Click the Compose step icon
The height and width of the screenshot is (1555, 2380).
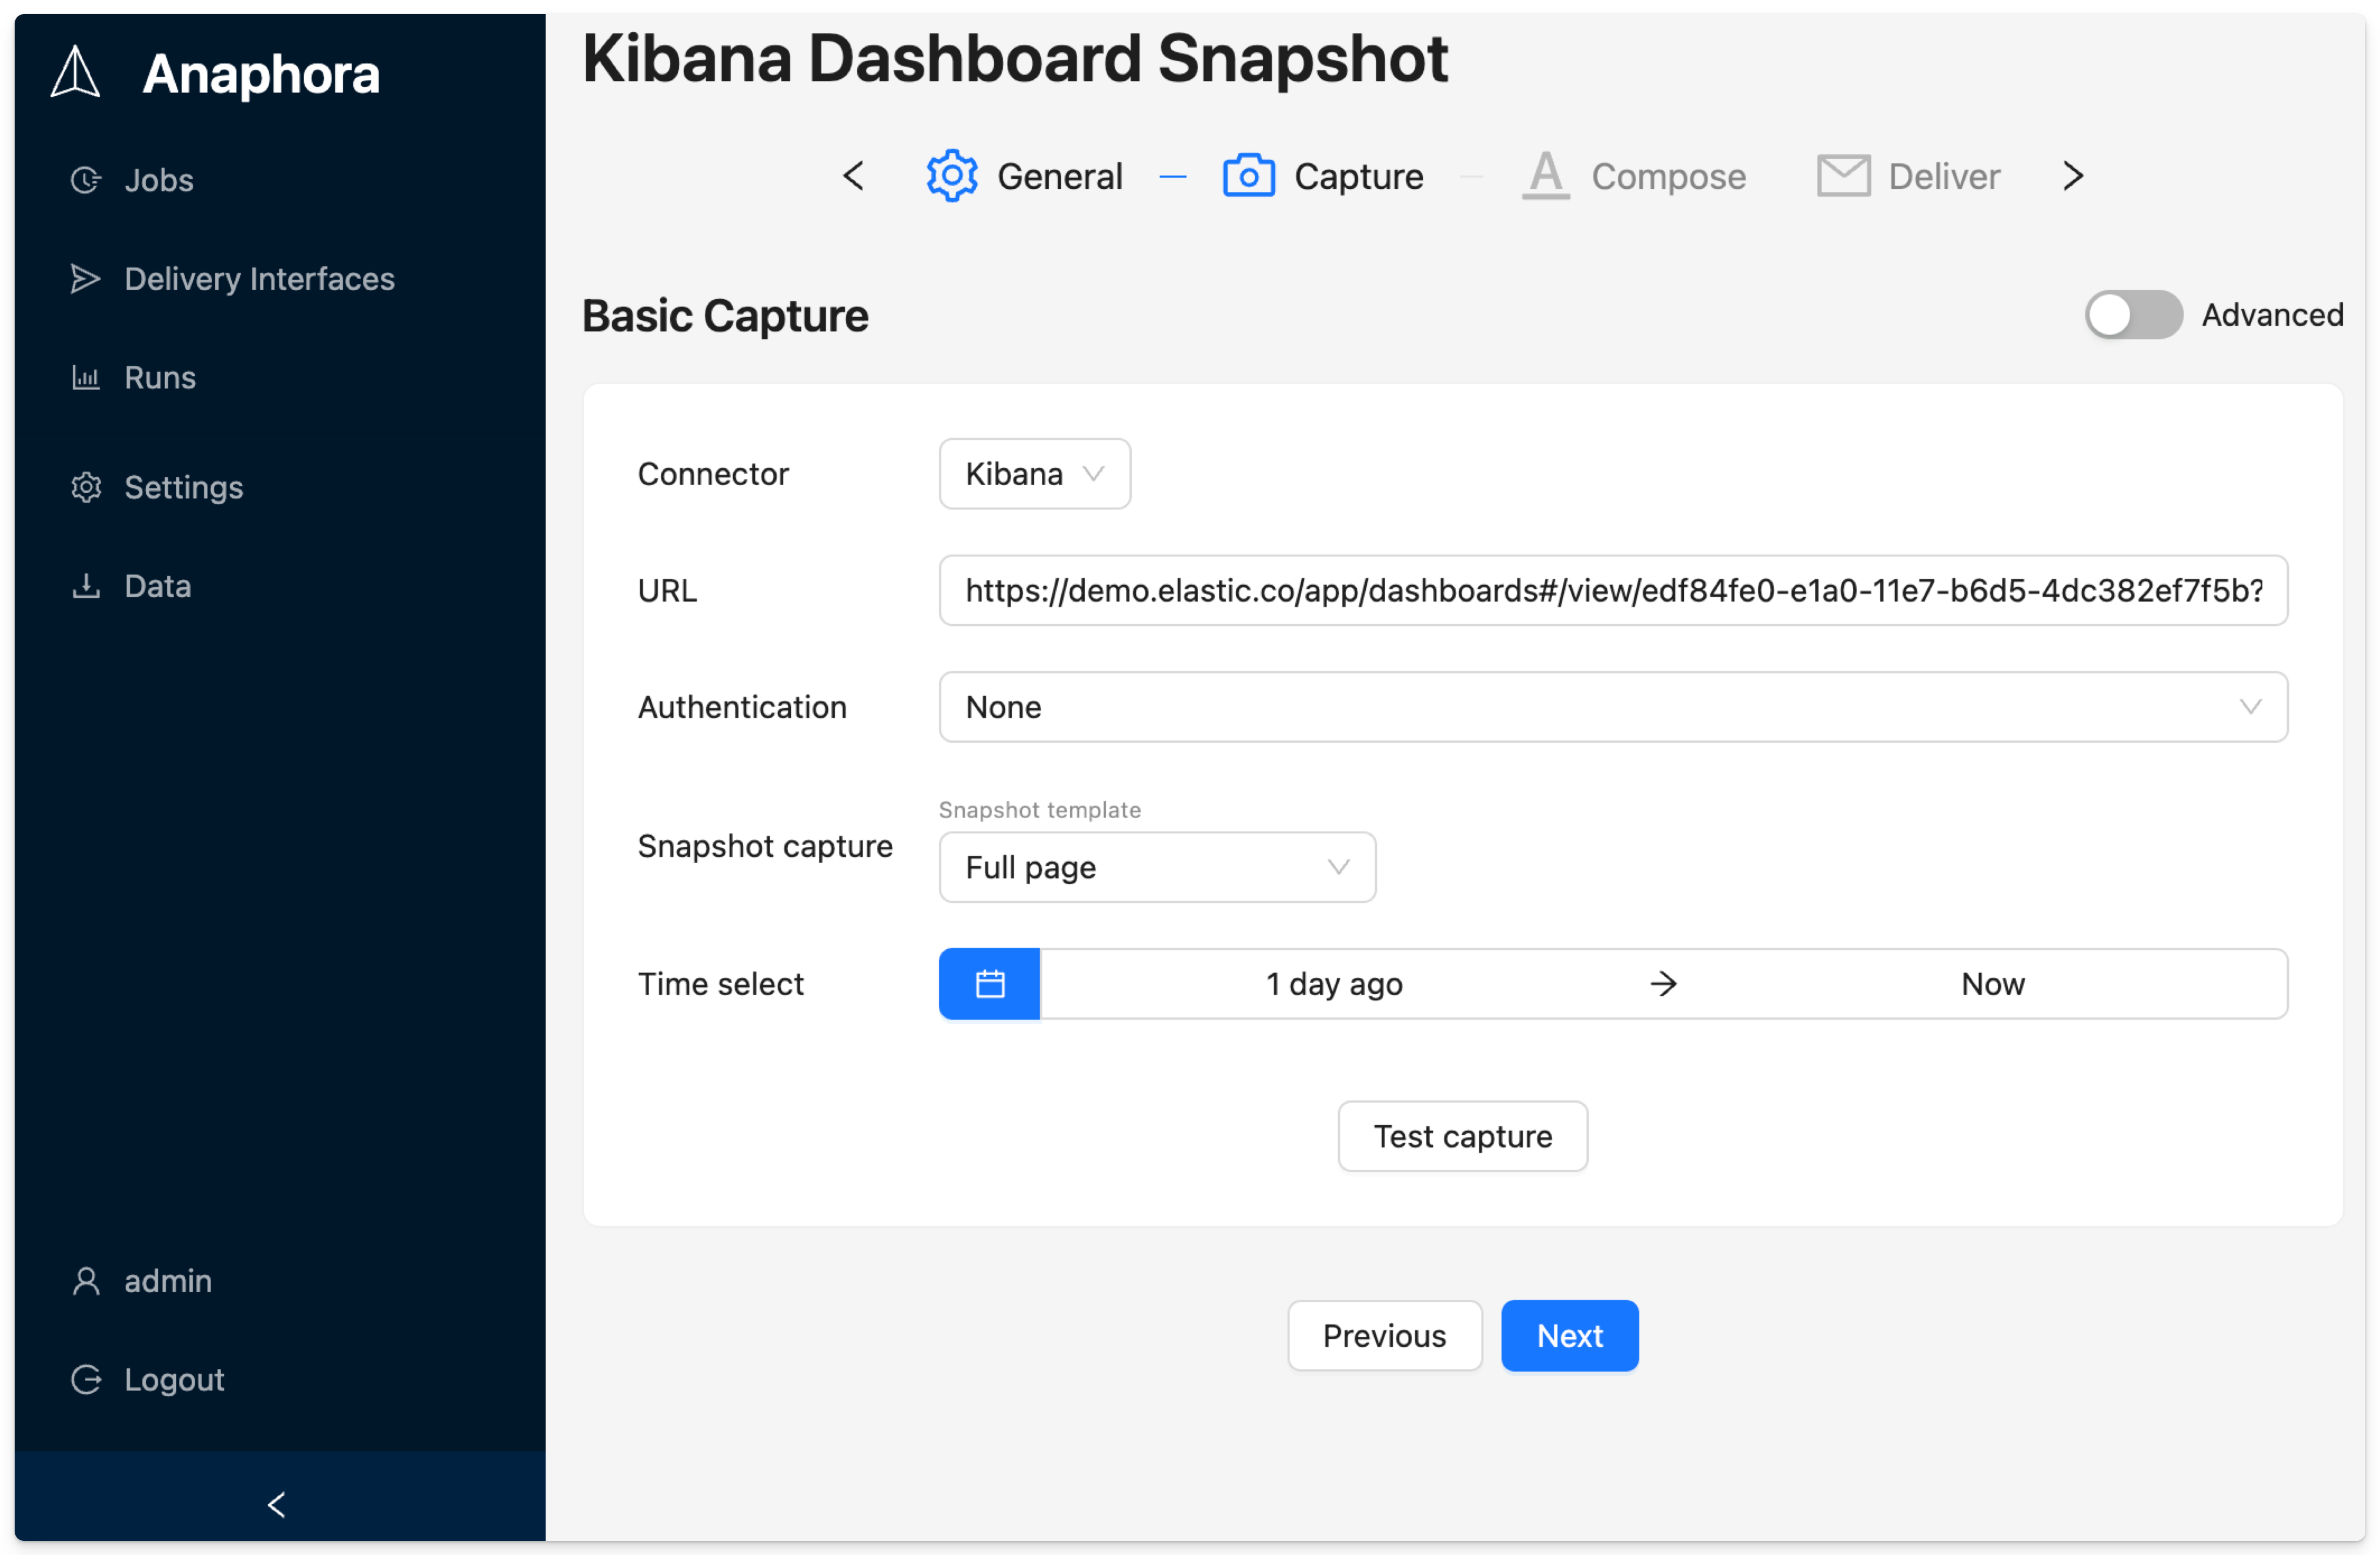tap(1544, 175)
